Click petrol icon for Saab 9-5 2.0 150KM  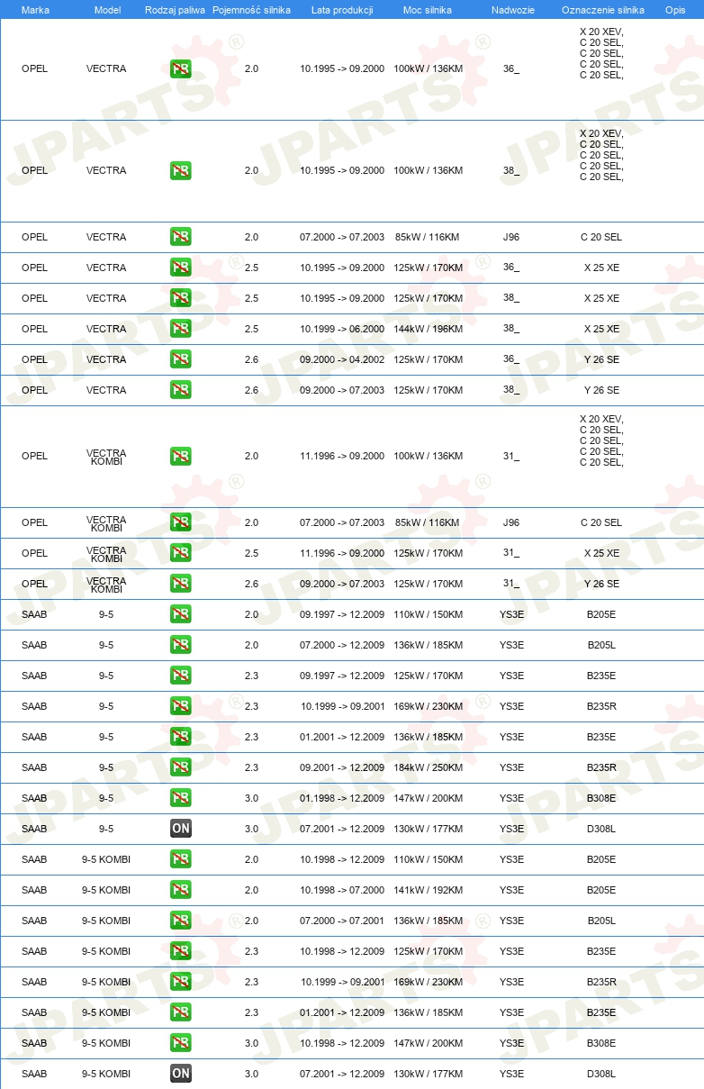181,614
